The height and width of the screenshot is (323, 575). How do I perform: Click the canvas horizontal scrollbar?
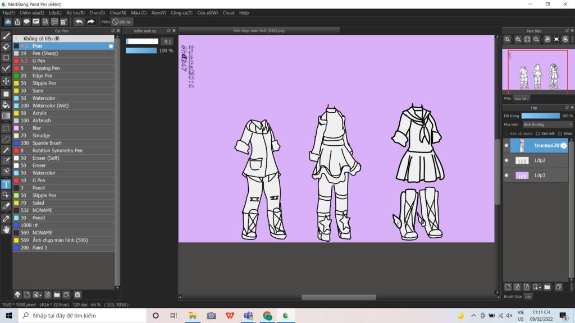click(339, 297)
